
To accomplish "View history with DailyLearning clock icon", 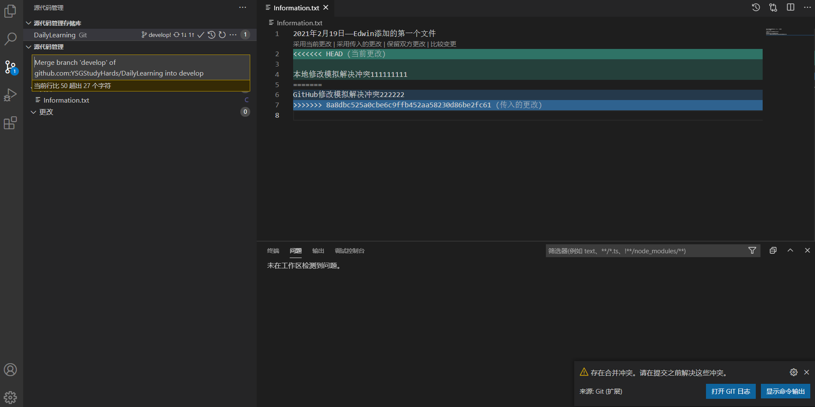I will pos(212,35).
